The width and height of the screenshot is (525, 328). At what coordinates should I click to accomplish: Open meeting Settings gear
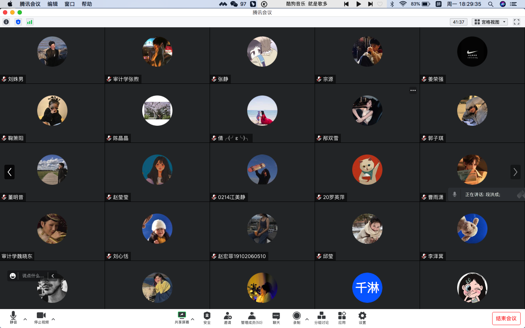point(362,316)
